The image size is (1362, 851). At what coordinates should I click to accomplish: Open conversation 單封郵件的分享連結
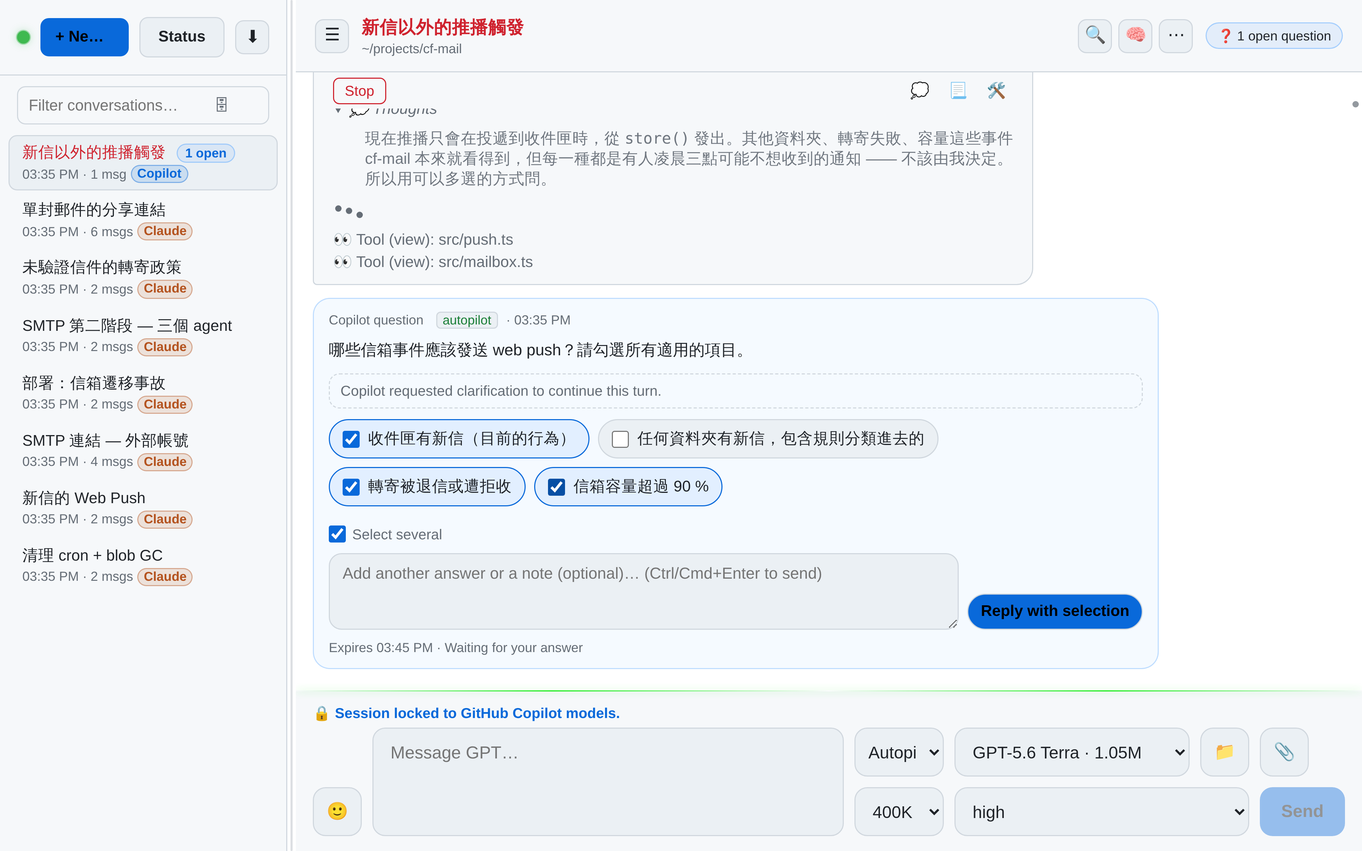pyautogui.click(x=143, y=220)
